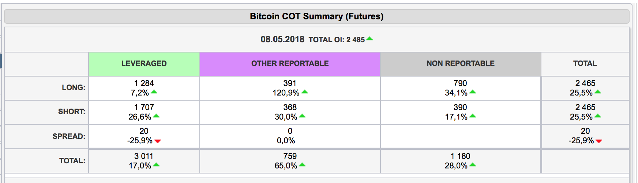Click the gray NON REPORTABLE column header
638x183 pixels.
[461, 64]
